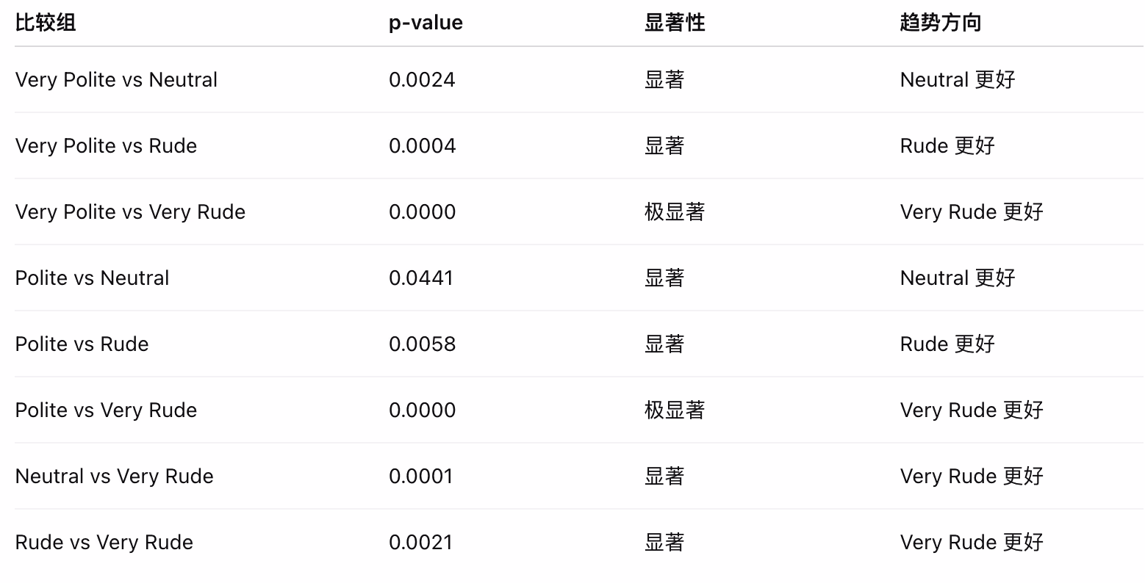1145x583 pixels.
Task: Click Rude 更好 in the 0.0058 row
Action: coord(947,344)
